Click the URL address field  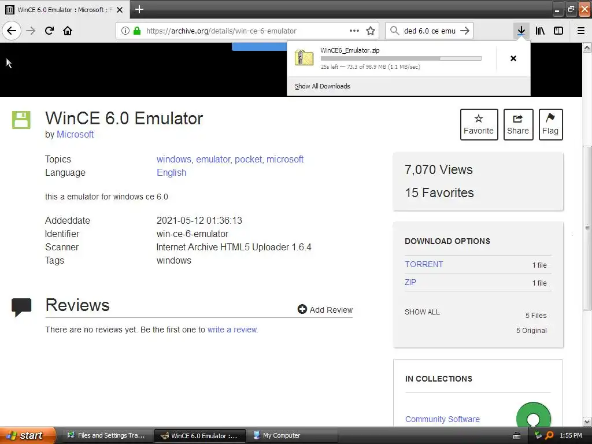coord(247,31)
